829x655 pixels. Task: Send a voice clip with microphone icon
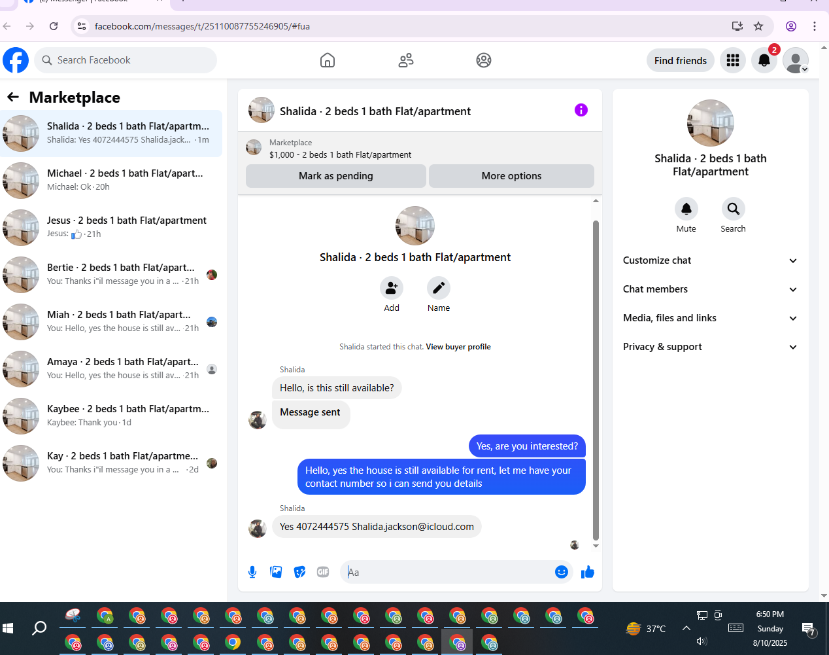tap(252, 572)
